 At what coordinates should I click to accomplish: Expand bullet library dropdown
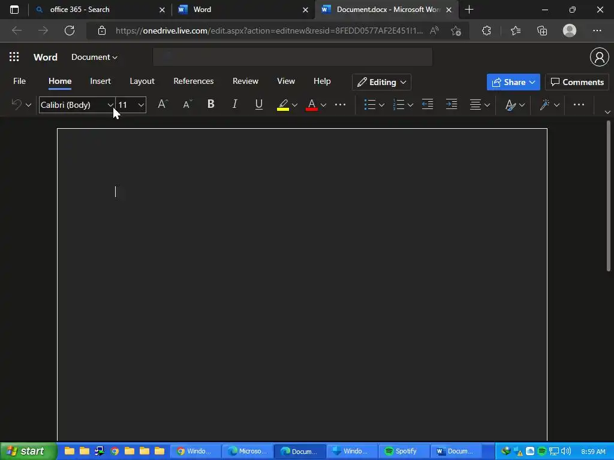[382, 105]
